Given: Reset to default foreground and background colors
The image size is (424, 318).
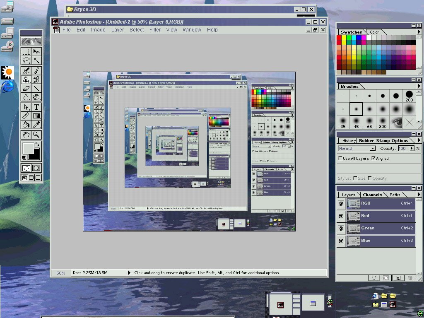Looking at the screenshot, I should coord(24,158).
